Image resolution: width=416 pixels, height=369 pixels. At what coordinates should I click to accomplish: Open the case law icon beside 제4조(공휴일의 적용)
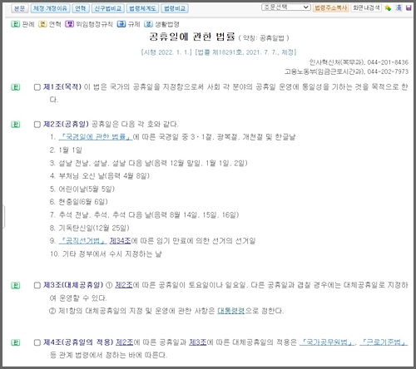16,342
